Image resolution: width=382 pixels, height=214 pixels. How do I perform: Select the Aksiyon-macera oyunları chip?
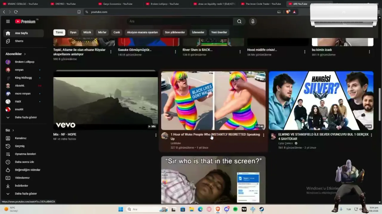click(142, 32)
